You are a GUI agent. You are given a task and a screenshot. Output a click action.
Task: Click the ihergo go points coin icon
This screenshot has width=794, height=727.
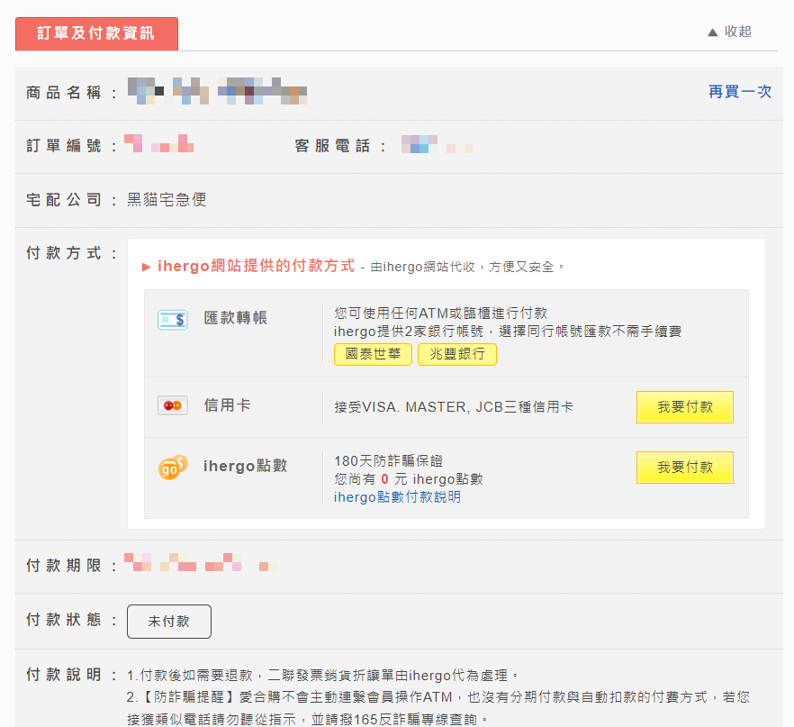pyautogui.click(x=173, y=468)
